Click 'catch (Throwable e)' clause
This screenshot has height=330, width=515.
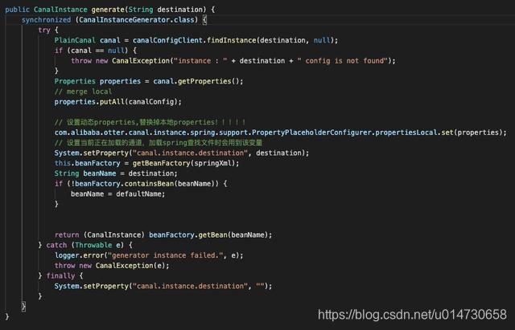(85, 245)
